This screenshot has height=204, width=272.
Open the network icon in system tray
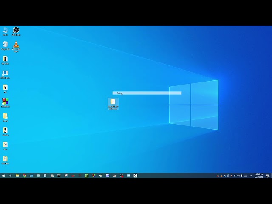click(235, 176)
